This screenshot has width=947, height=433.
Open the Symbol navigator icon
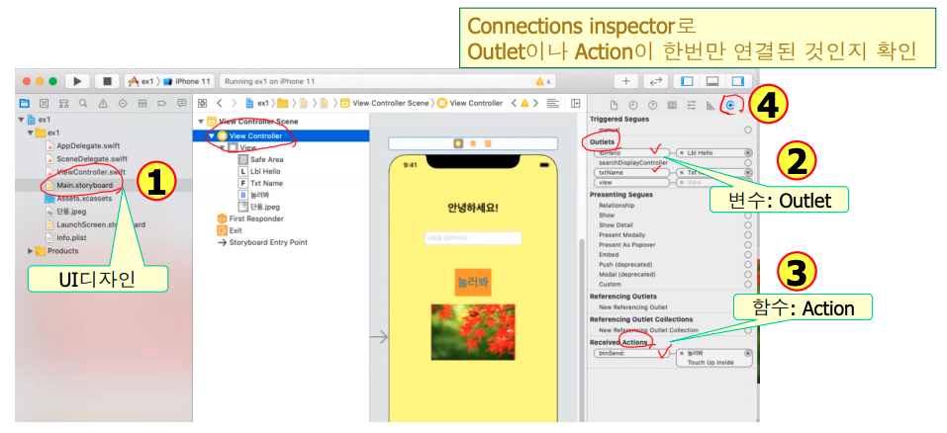64,103
